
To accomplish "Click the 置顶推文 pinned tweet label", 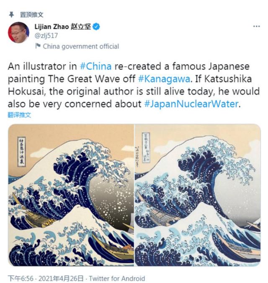I will [31, 15].
